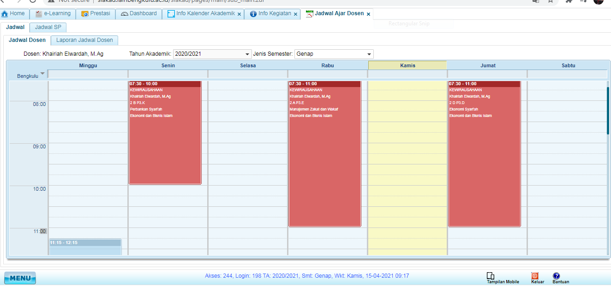Viewport: 611px width, 286px height.
Task: Click the Home tab house icon
Action: click(x=5, y=14)
